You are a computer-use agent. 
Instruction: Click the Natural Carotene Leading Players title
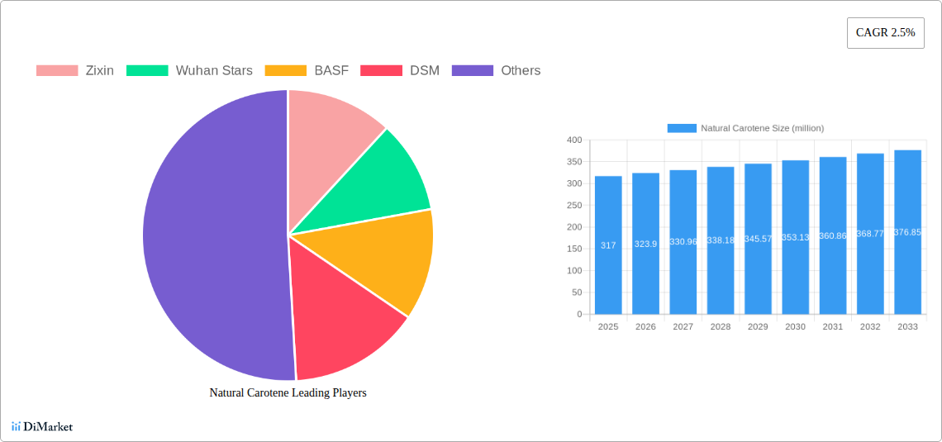pyautogui.click(x=288, y=393)
